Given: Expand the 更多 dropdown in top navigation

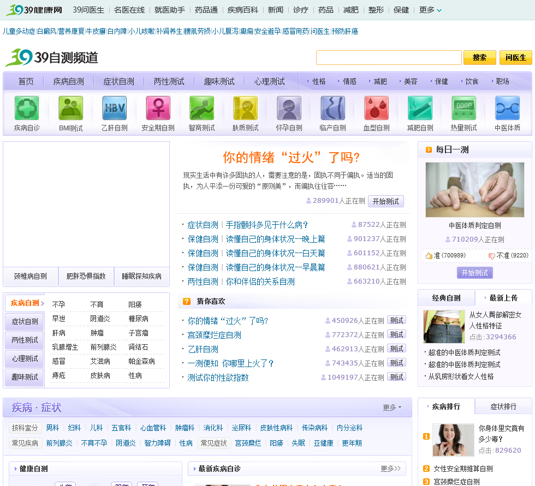Looking at the screenshot, I should click(430, 10).
